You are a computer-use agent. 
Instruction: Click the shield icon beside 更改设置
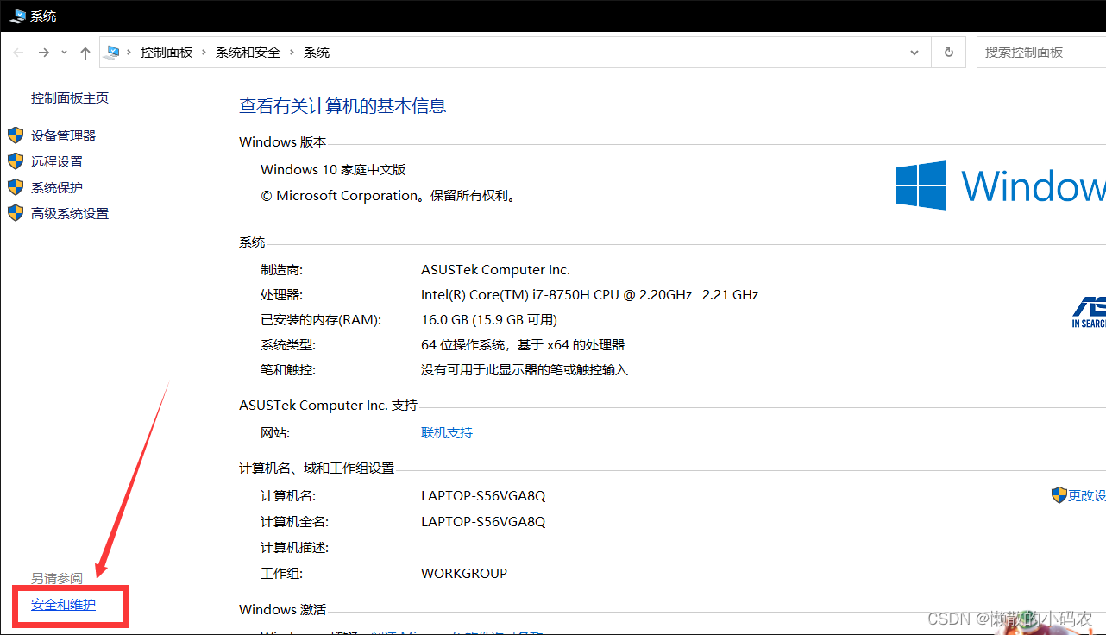[x=1059, y=495]
